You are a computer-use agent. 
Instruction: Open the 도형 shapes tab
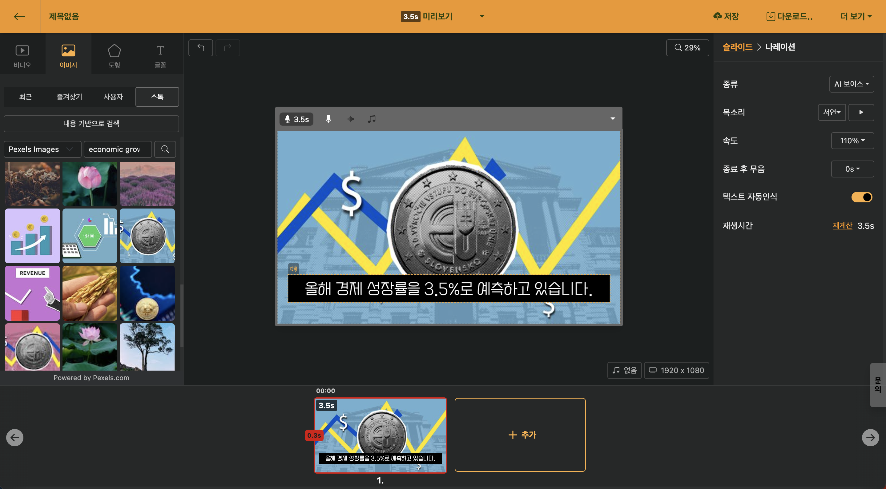114,56
